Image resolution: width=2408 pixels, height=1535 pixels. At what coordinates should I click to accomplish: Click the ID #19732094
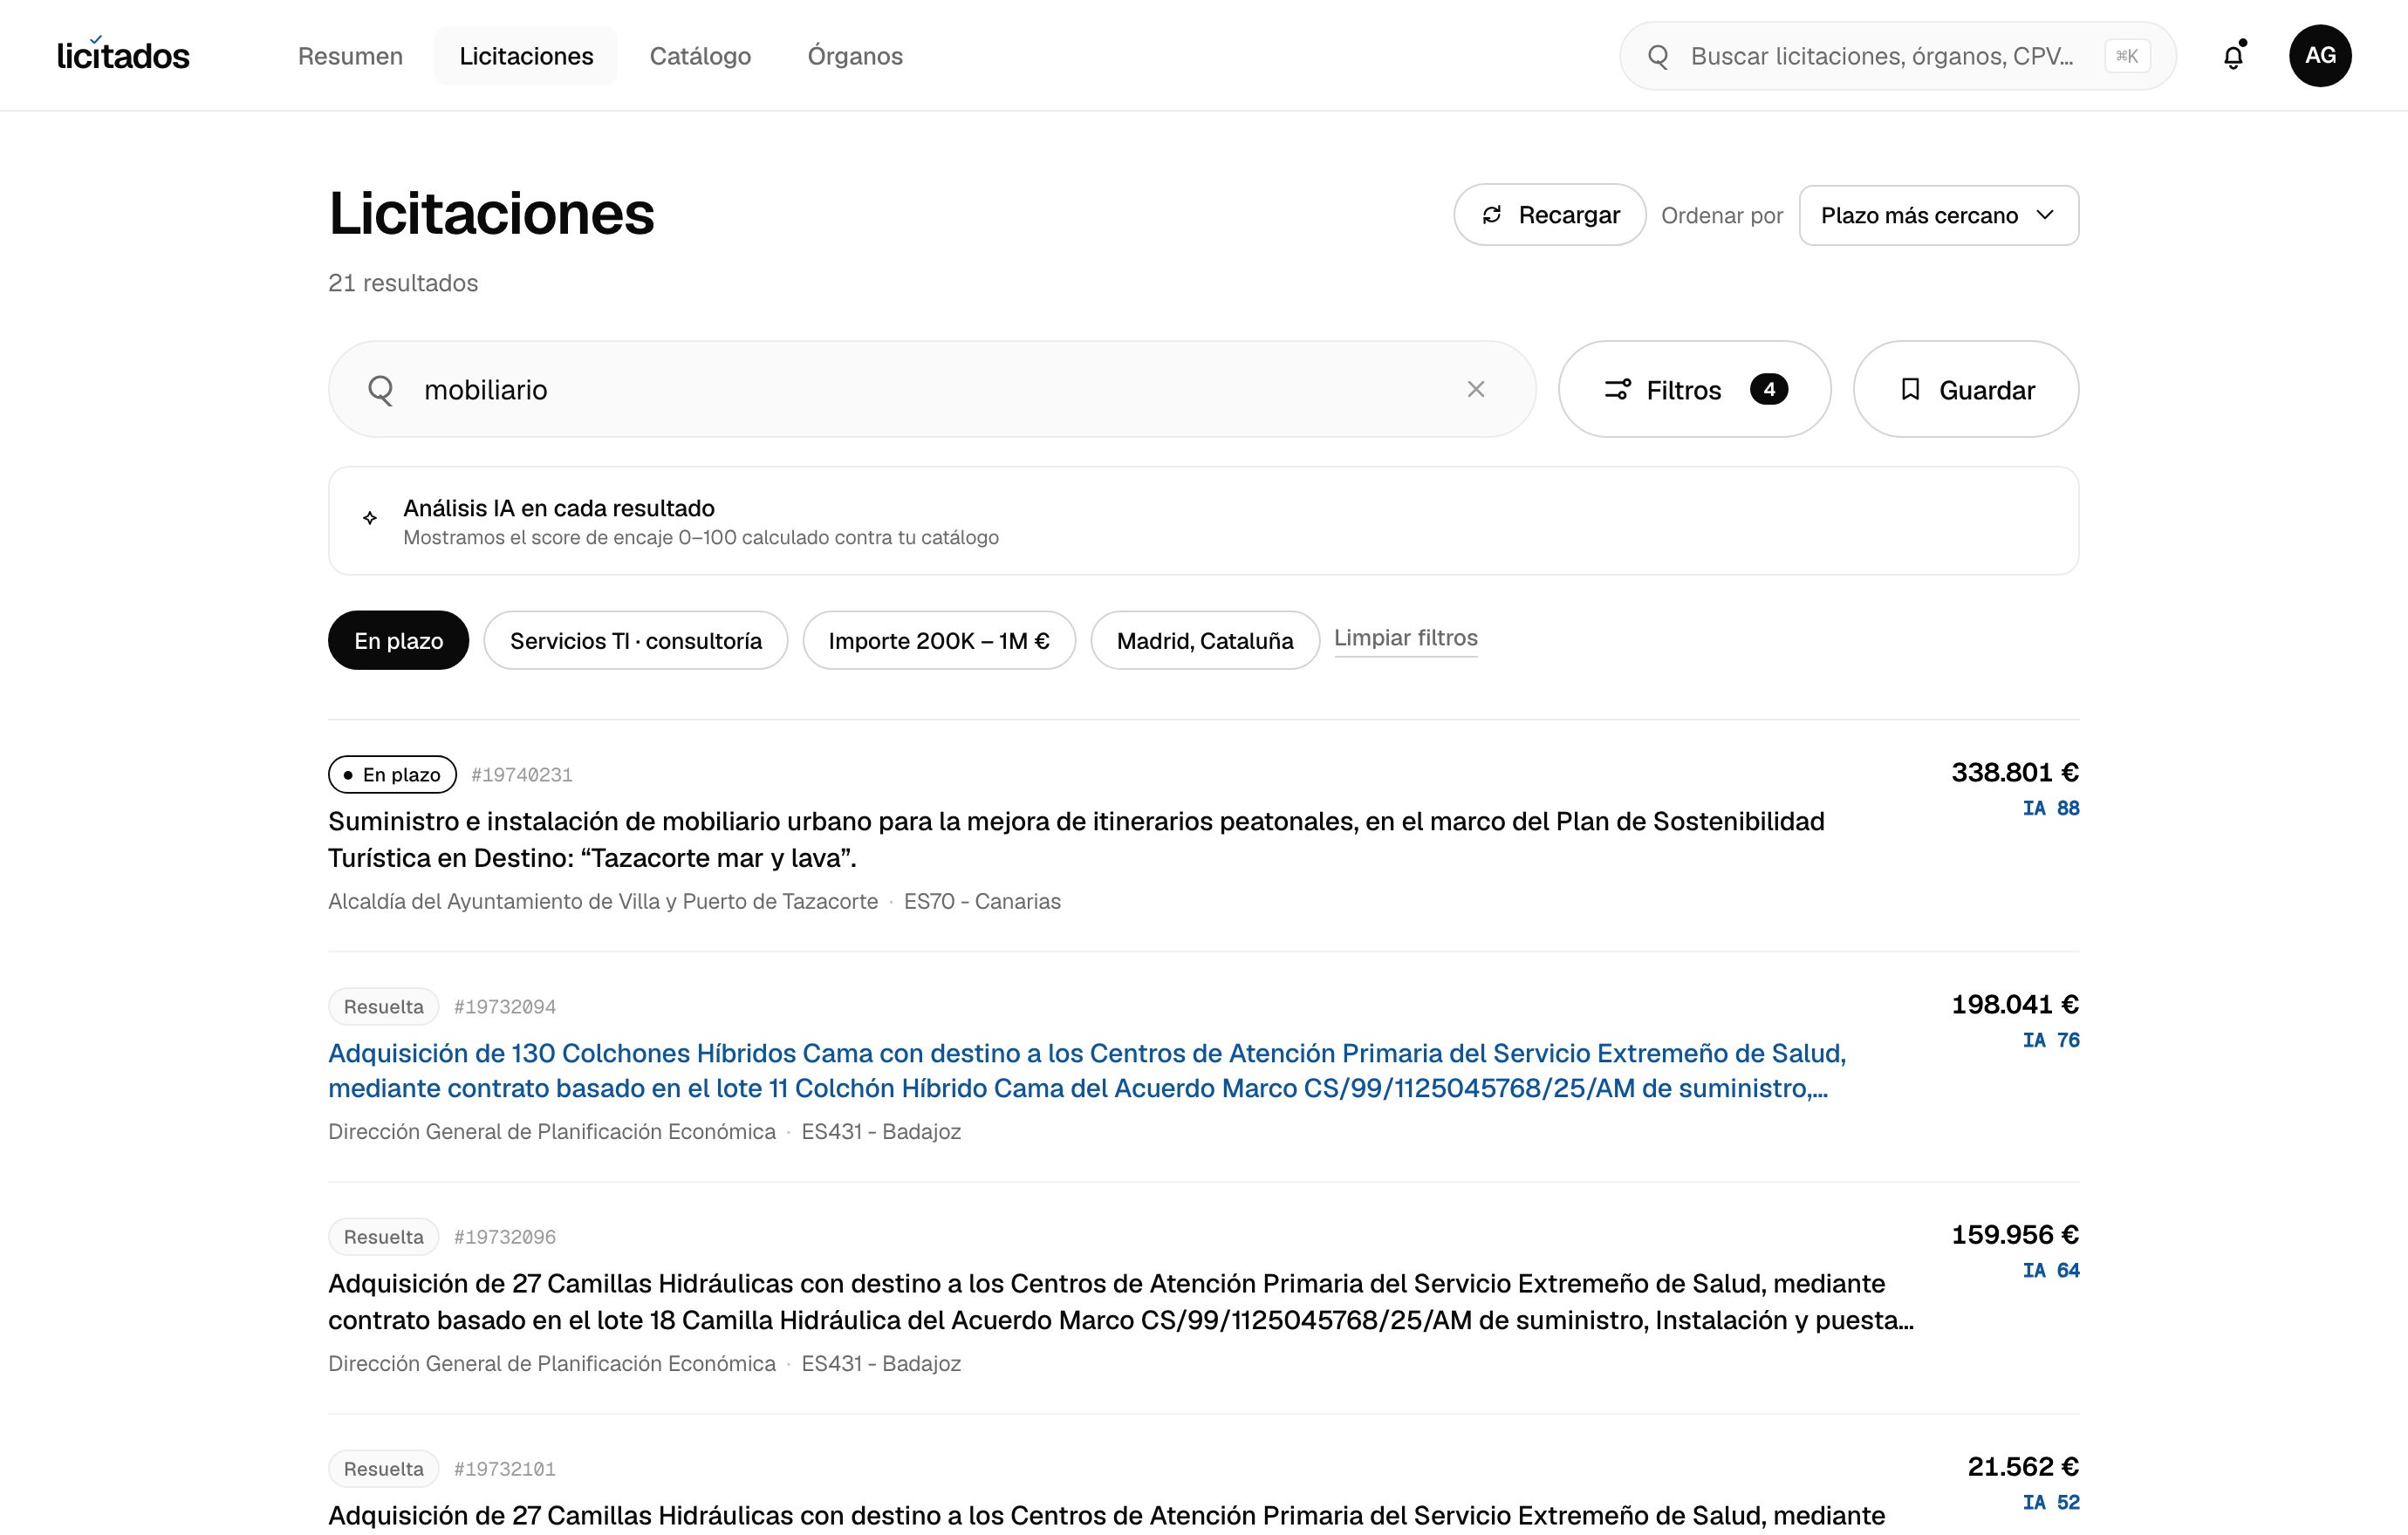pos(505,1006)
